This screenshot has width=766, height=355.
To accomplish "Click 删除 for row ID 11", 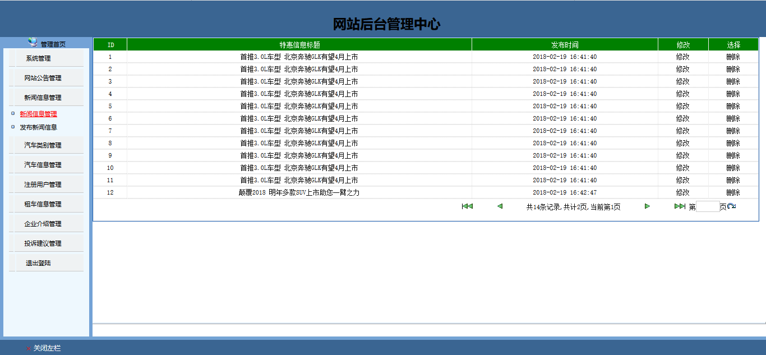I will click(733, 180).
